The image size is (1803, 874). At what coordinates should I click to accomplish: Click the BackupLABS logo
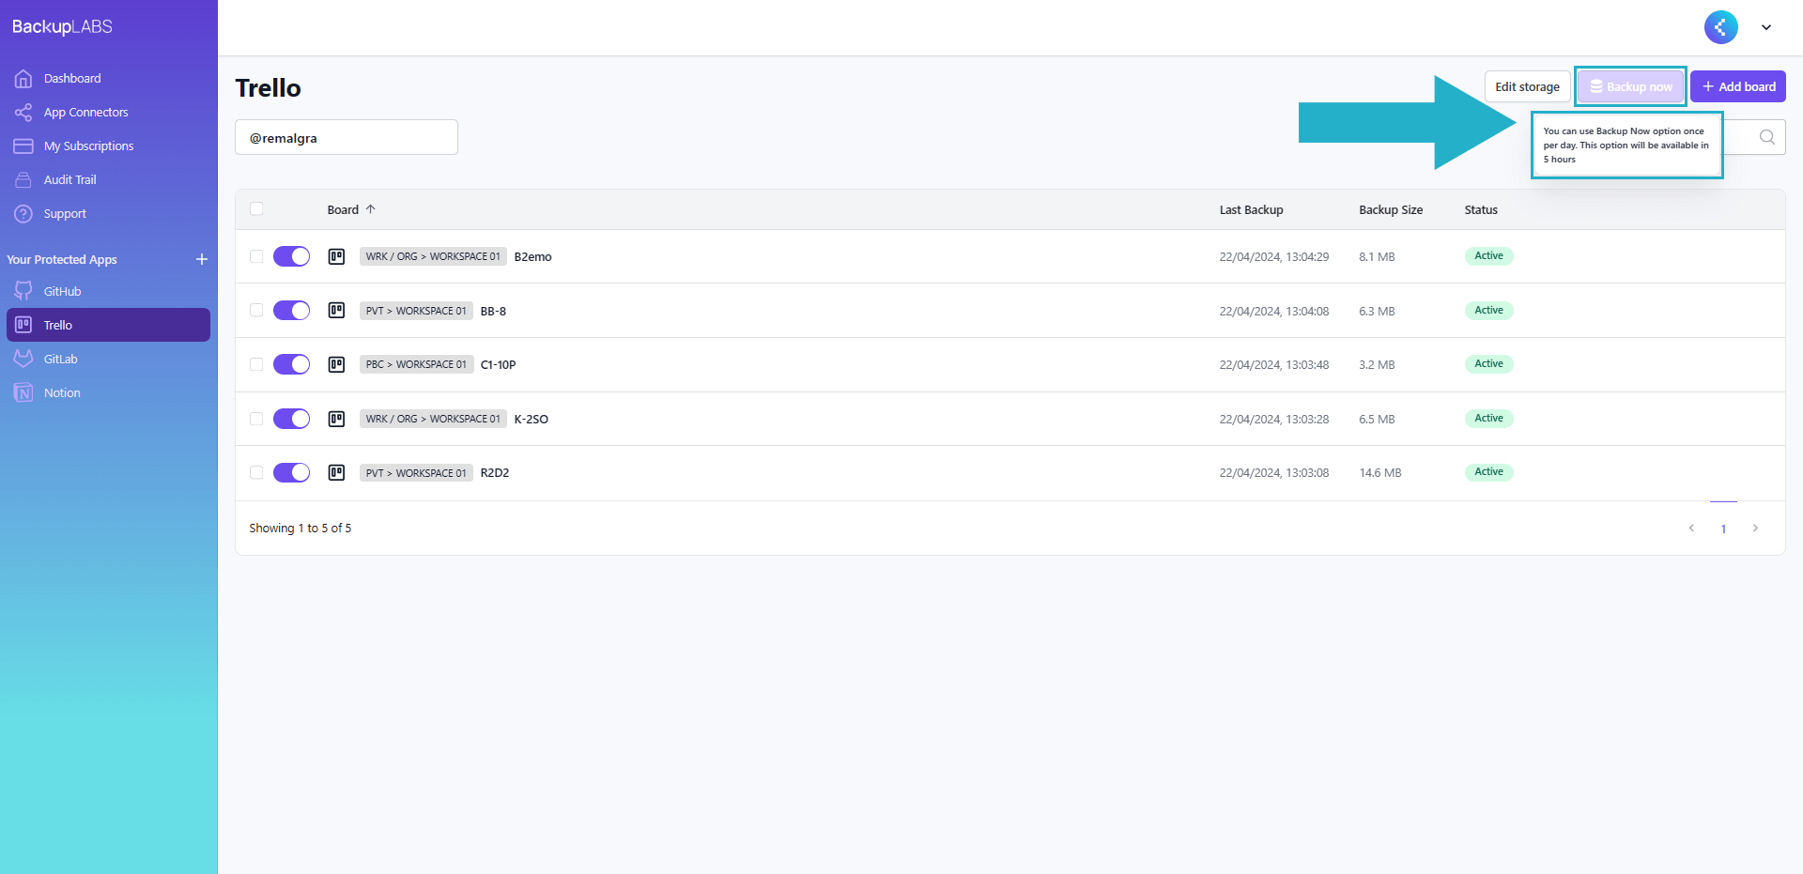(62, 27)
